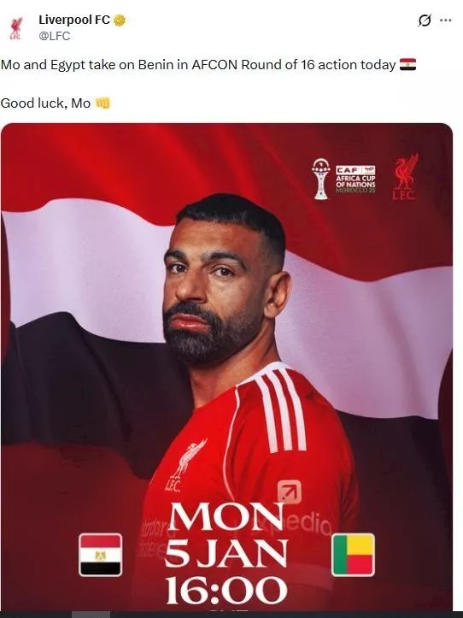The width and height of the screenshot is (463, 618).
Task: Open the attached match poster image
Action: pyautogui.click(x=226, y=368)
